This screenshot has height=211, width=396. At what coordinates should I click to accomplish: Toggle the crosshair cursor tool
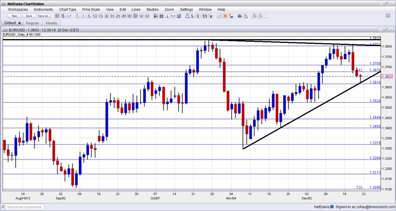point(155,16)
